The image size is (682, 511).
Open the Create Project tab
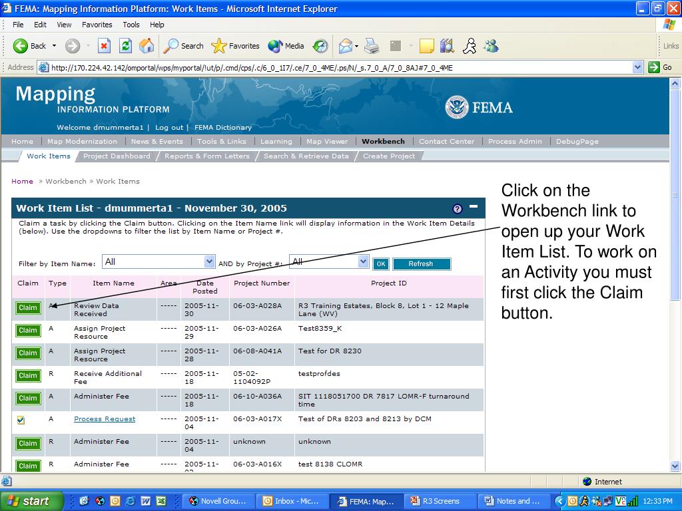[x=389, y=156]
